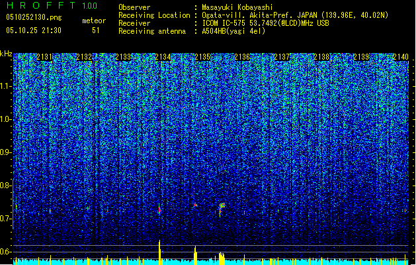Screen dimensions: 416x265
Task: Click the 2135 time marker
Action: tap(202, 57)
